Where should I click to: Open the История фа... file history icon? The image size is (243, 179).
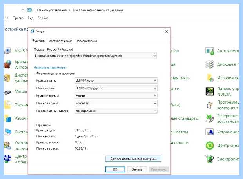(x=210, y=78)
